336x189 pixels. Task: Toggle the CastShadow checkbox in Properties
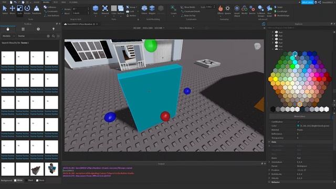pos(298,122)
